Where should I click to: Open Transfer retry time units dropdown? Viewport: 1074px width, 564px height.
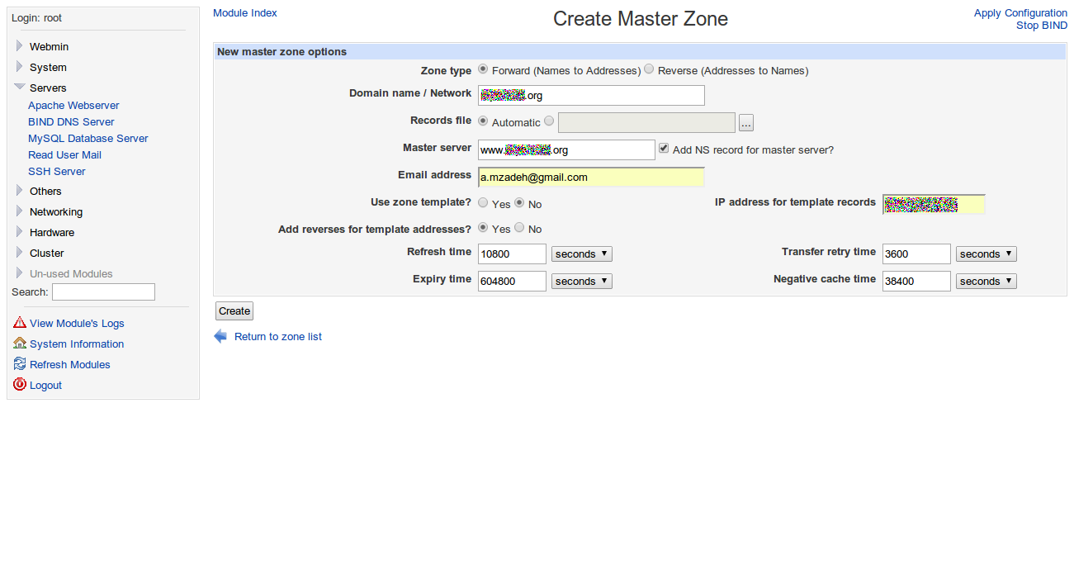click(986, 254)
